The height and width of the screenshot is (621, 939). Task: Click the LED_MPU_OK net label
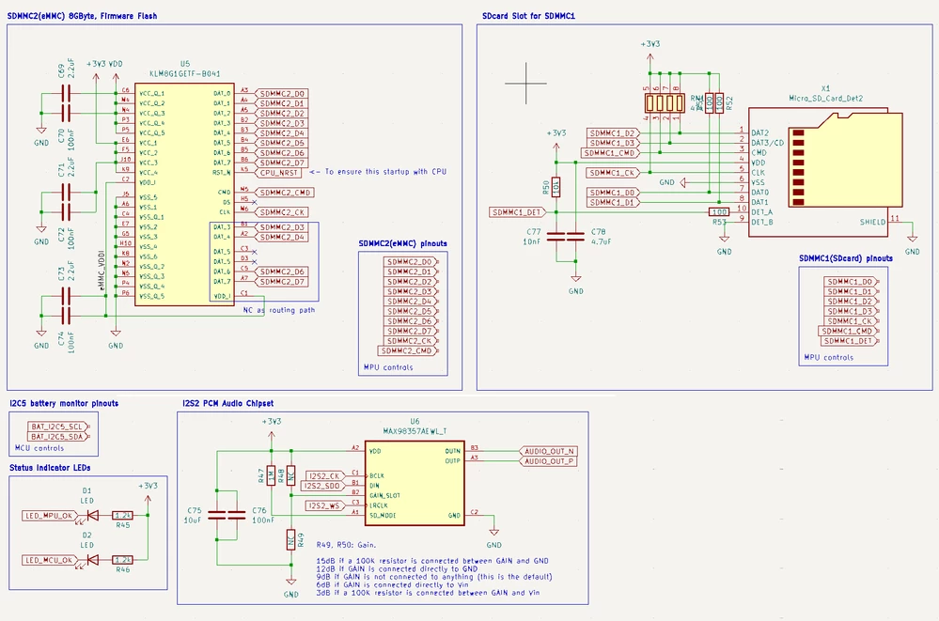(x=50, y=515)
